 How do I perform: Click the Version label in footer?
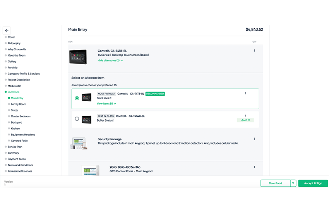(x=9, y=182)
